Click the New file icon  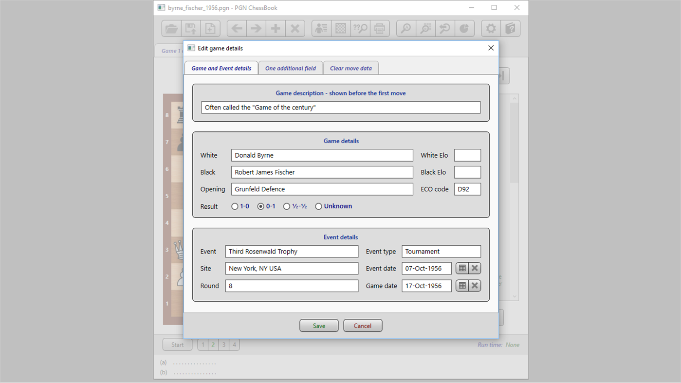point(210,28)
